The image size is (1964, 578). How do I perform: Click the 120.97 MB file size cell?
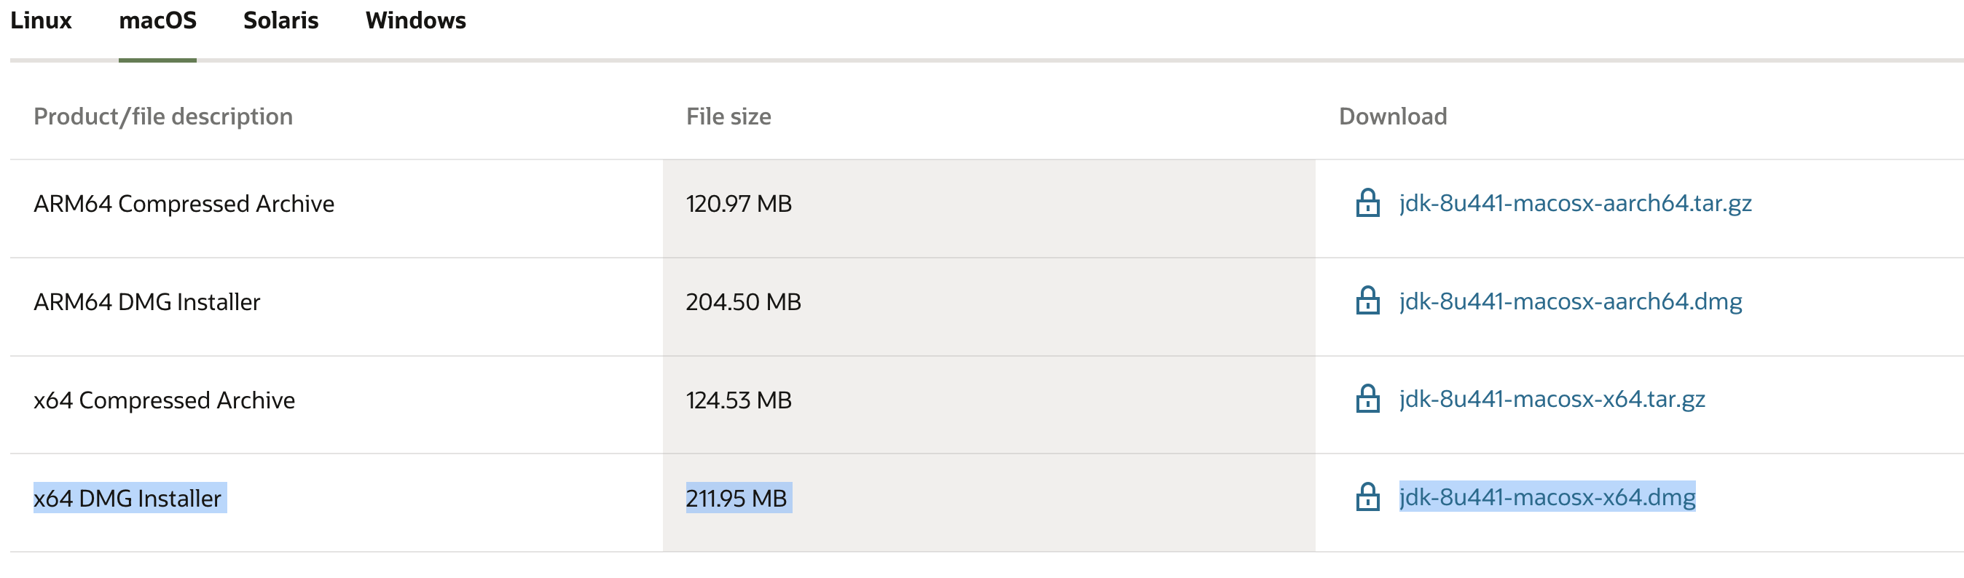tap(738, 204)
